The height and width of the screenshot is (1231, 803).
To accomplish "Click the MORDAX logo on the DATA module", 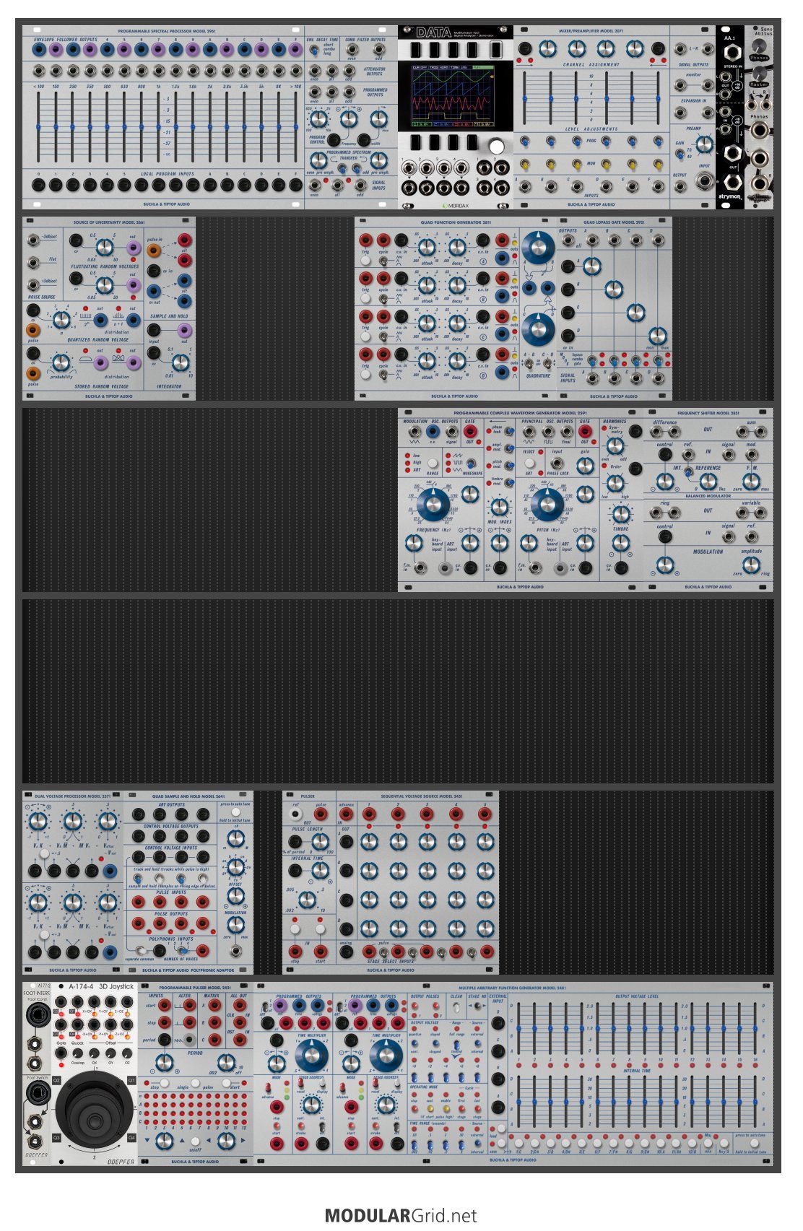I will point(455,204).
